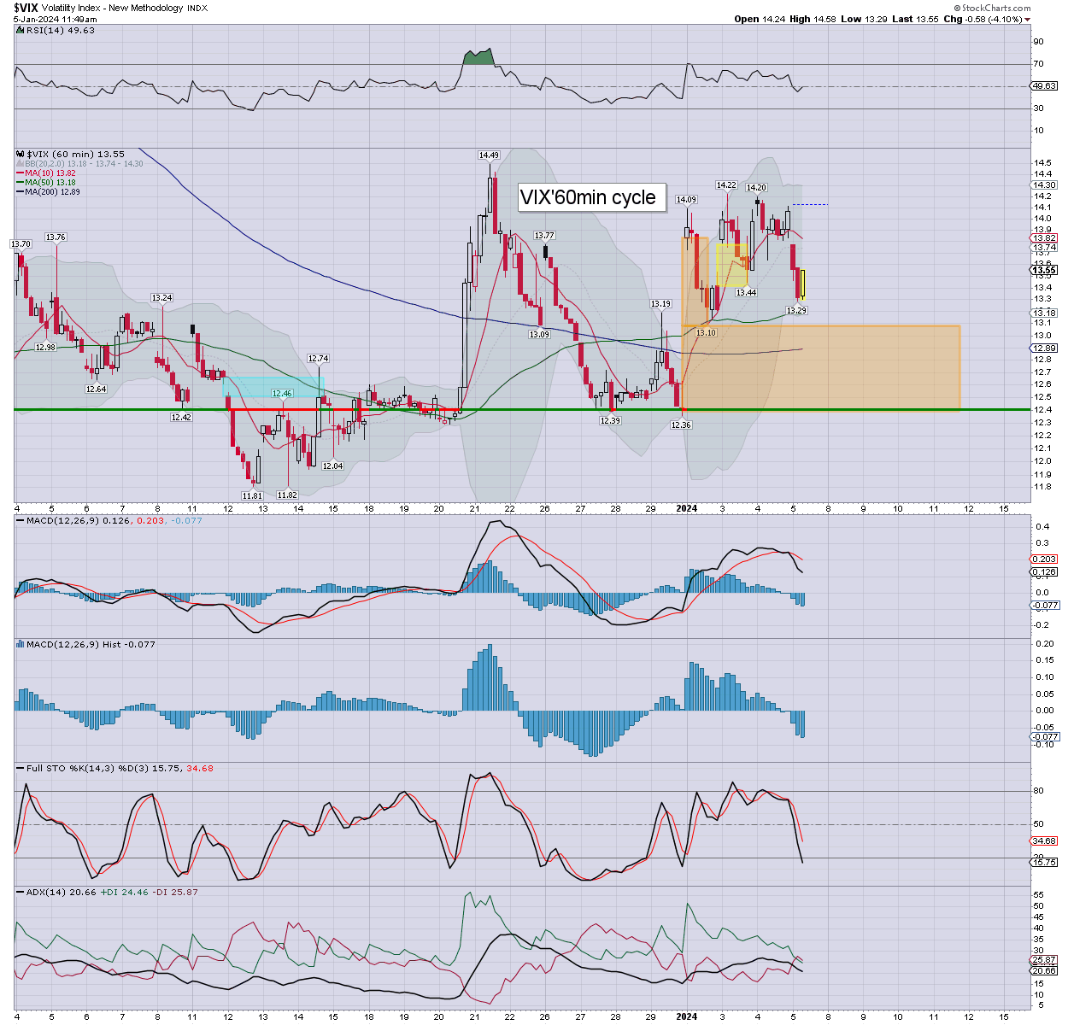Click the ADX(14) panel legend icon
Image resolution: width=1068 pixels, height=1025 pixels.
(x=21, y=893)
